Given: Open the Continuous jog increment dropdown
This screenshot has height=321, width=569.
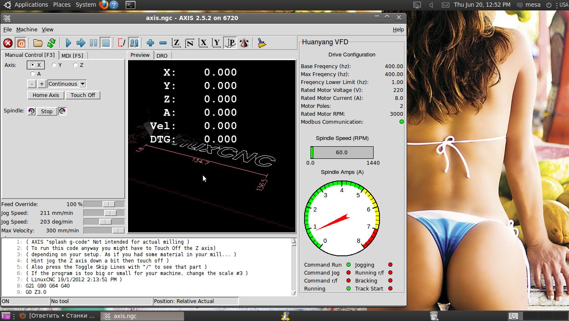Looking at the screenshot, I should [x=67, y=84].
